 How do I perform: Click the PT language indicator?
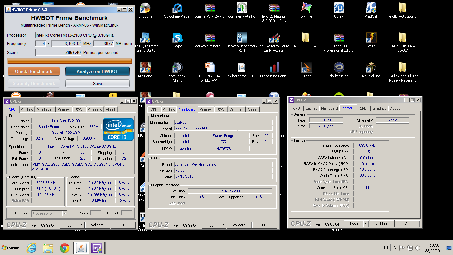point(386,247)
